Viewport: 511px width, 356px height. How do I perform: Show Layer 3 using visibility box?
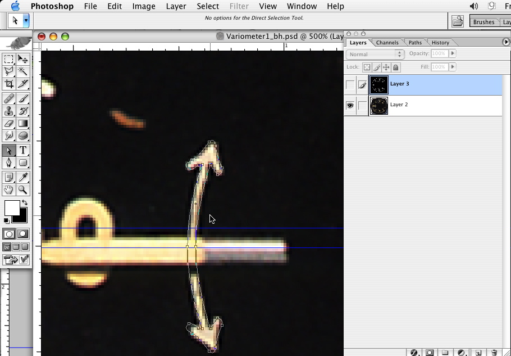pos(350,85)
